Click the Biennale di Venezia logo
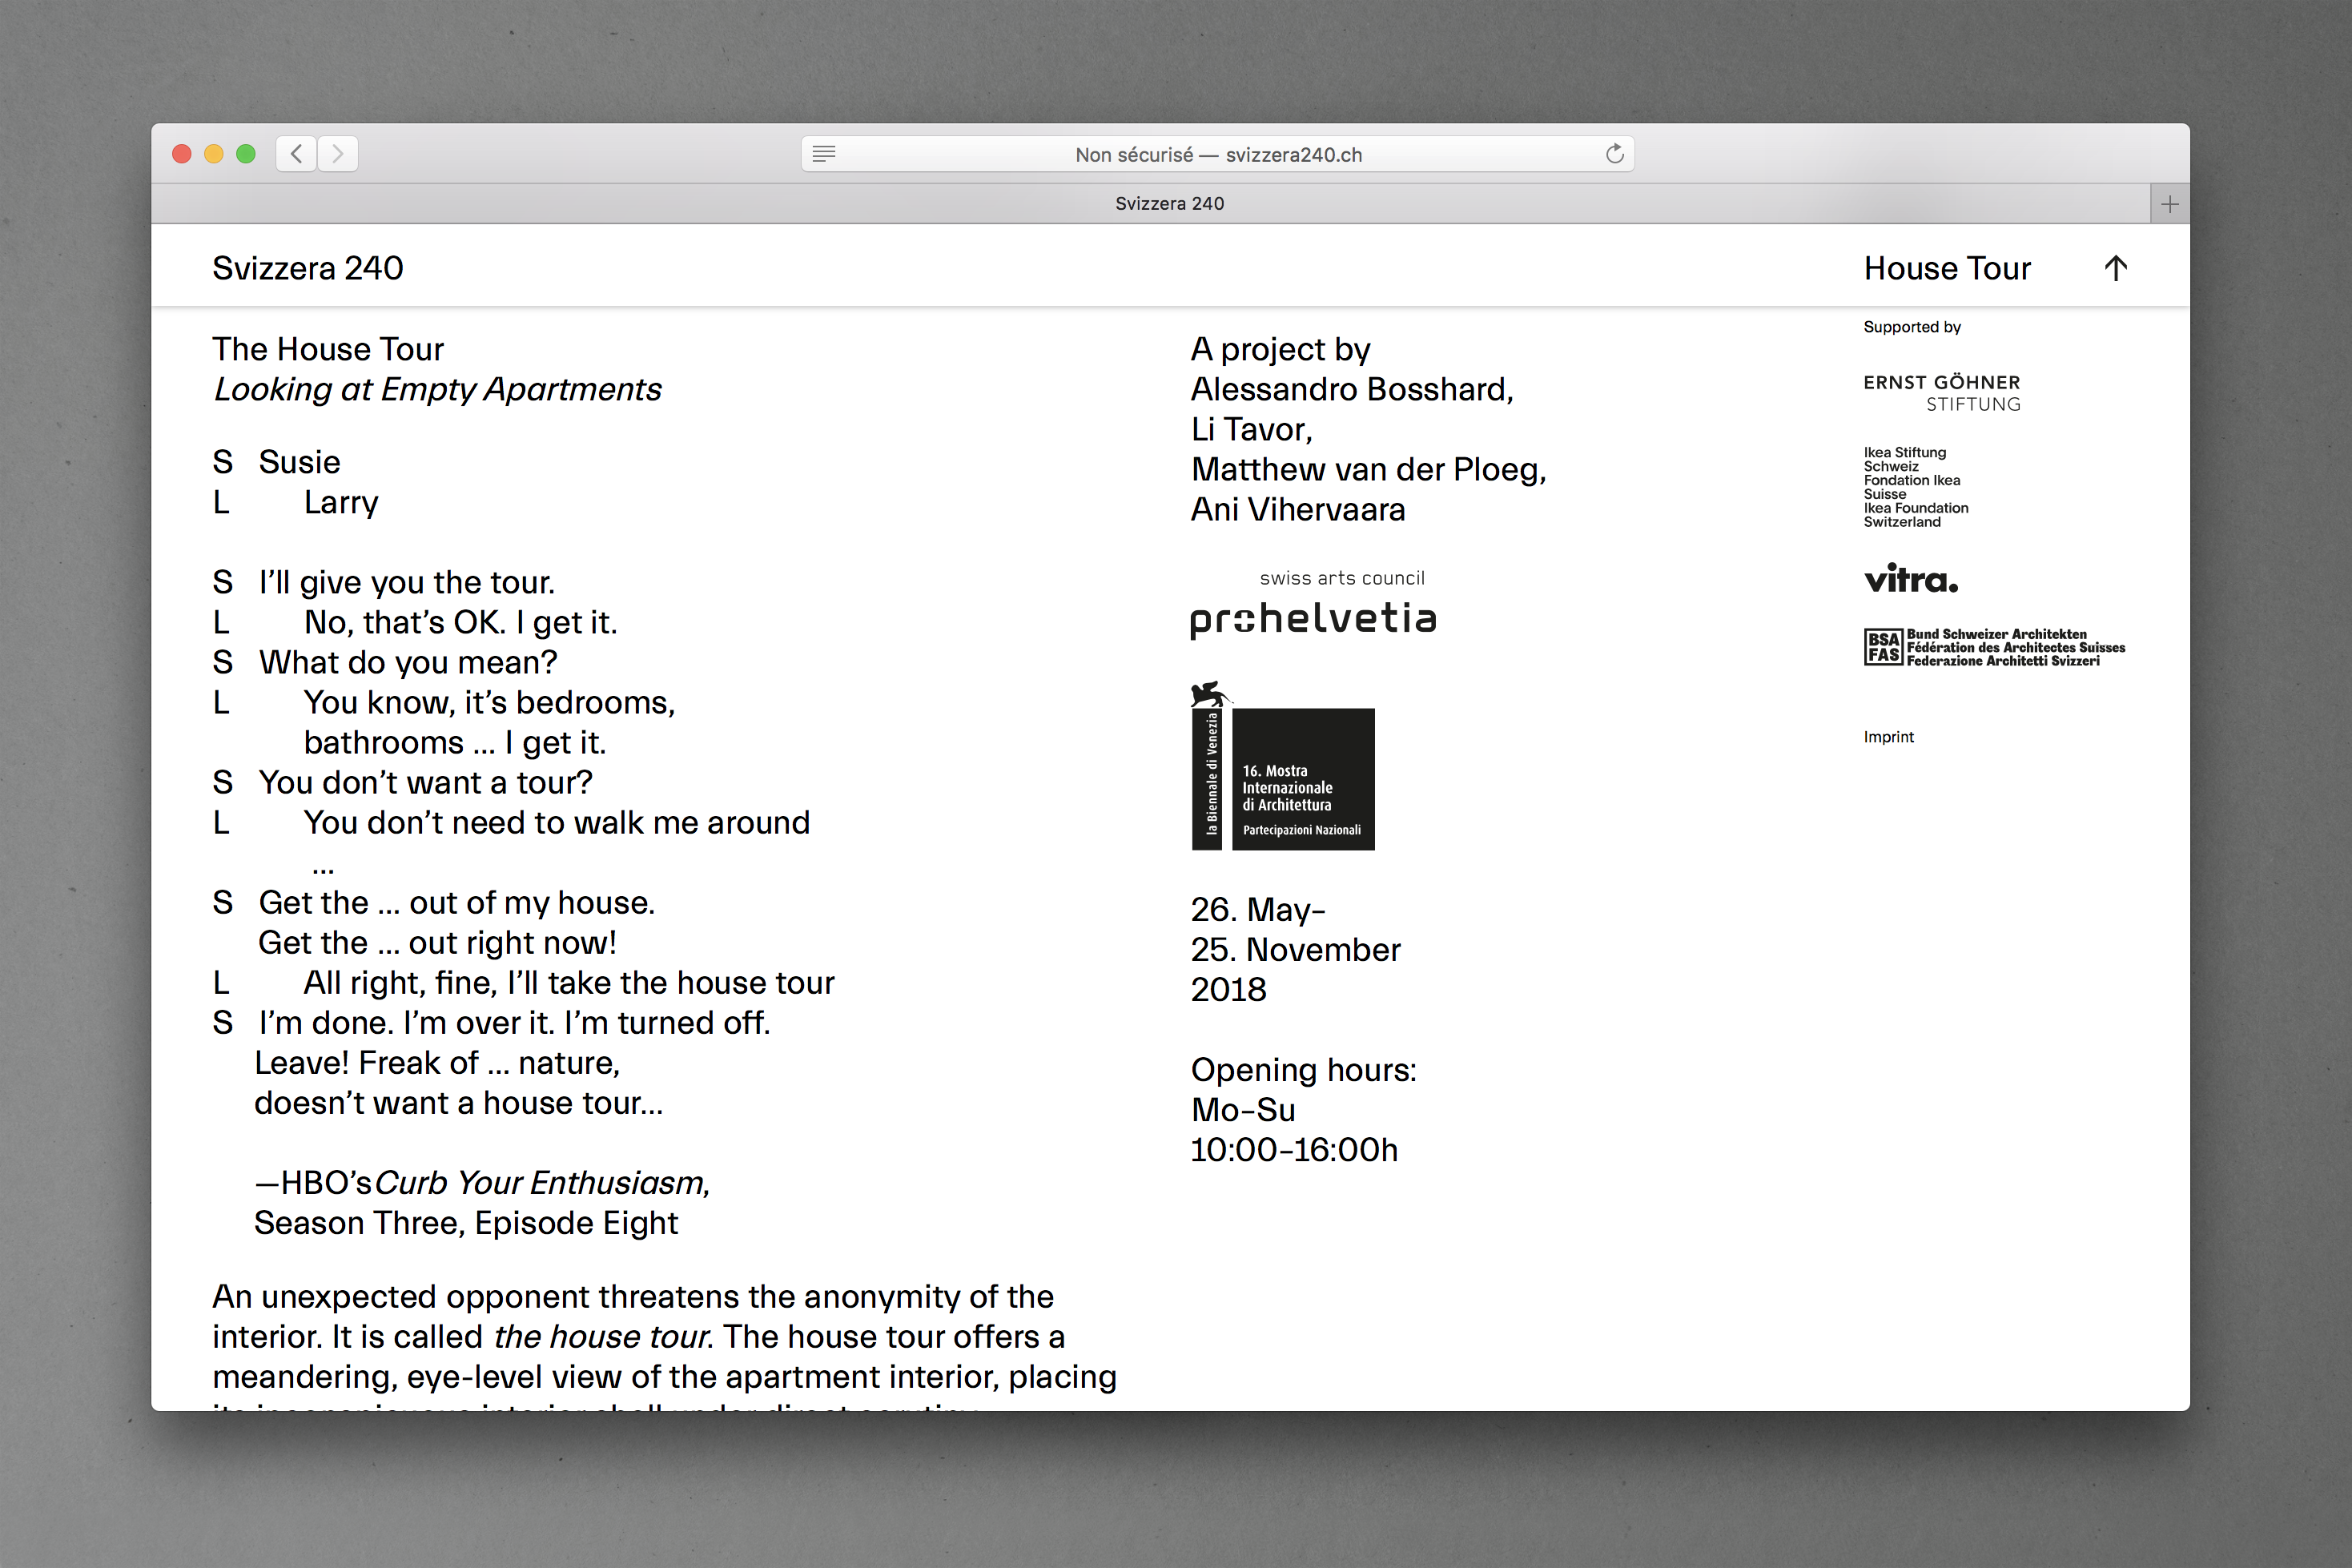The height and width of the screenshot is (1568, 2352). 1283,767
